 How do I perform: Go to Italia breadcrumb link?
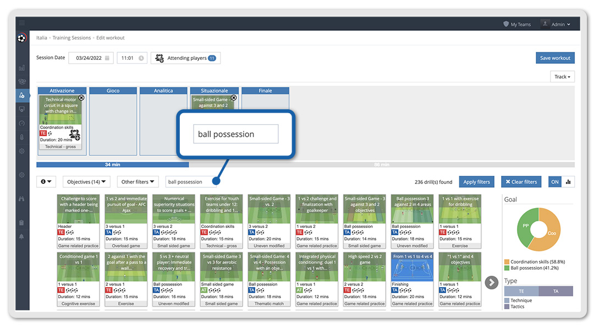[x=42, y=38]
